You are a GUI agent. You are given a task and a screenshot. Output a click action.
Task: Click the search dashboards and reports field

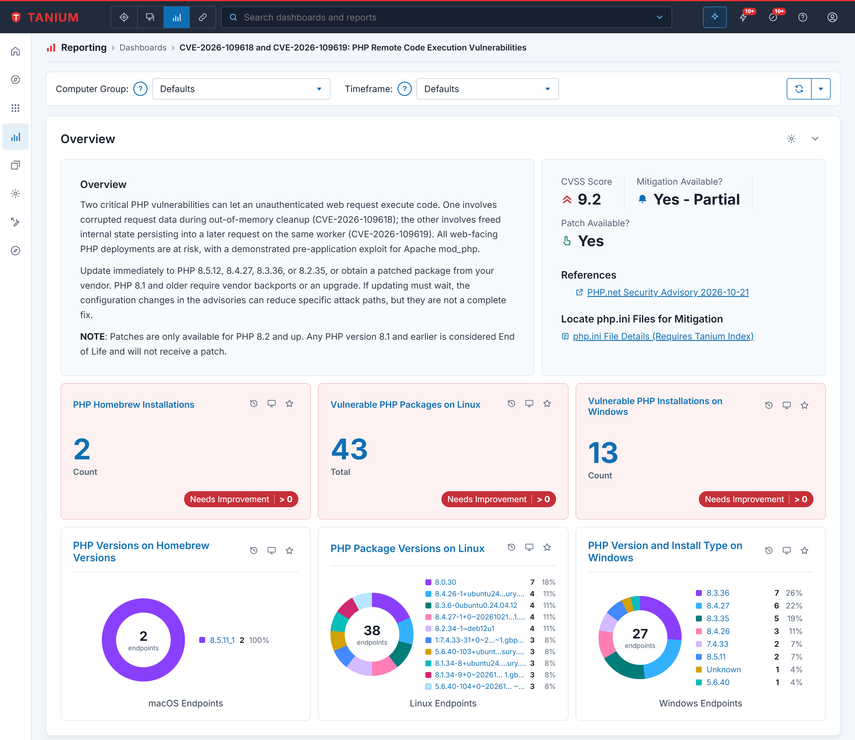click(x=446, y=17)
